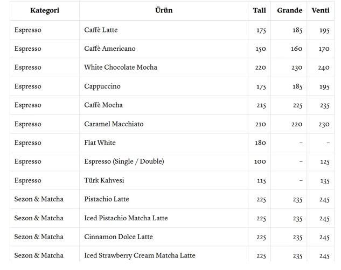Viewport: 341px width, 270px height.
Task: Select the Türk Kahvesi product cell
Action: click(104, 180)
